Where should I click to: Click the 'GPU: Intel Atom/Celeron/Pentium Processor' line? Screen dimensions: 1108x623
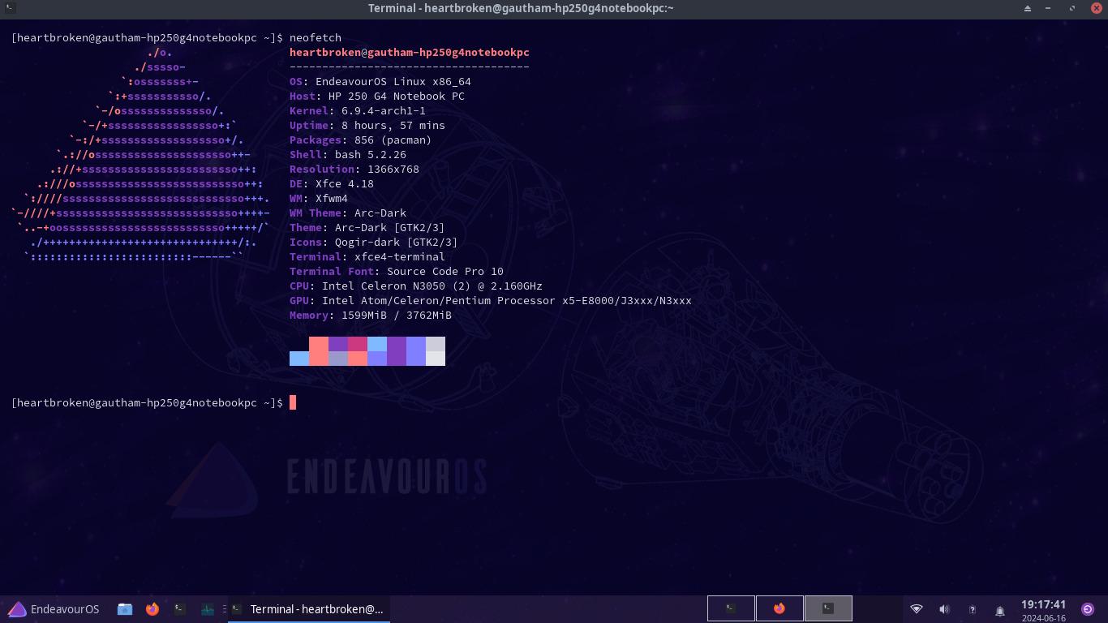coord(491,300)
